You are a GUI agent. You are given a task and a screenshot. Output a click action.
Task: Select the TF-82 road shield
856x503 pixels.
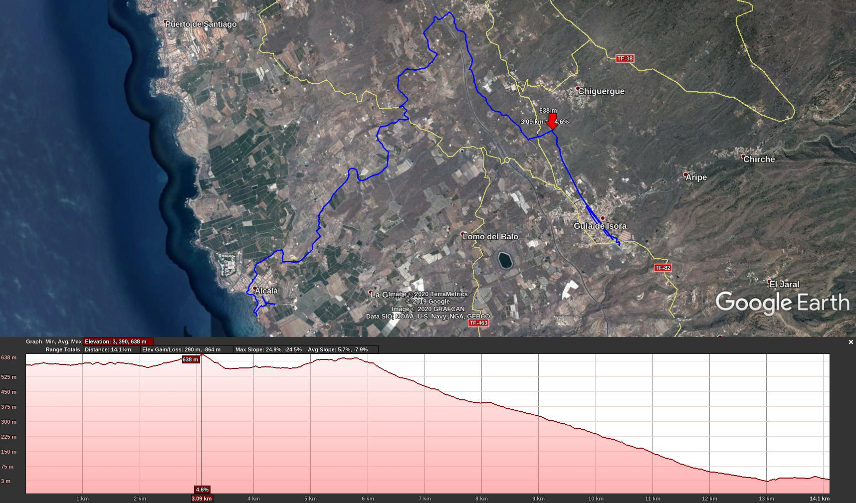(x=662, y=268)
